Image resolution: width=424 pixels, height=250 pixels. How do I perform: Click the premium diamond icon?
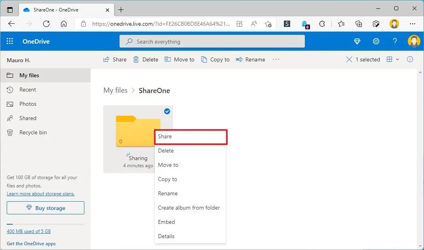click(x=357, y=41)
